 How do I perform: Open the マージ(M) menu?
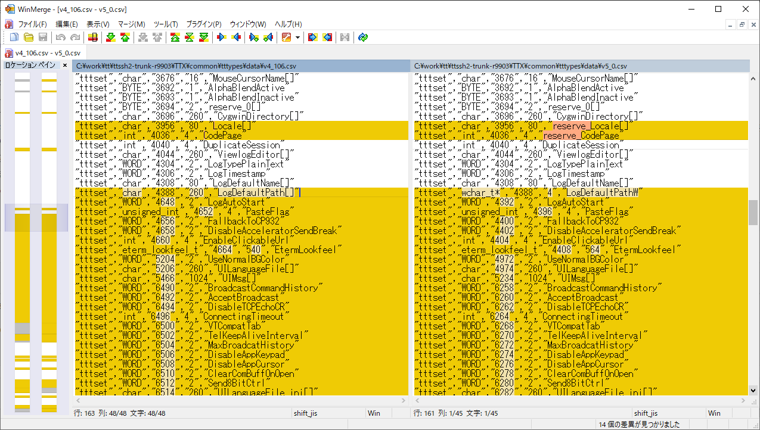[131, 24]
